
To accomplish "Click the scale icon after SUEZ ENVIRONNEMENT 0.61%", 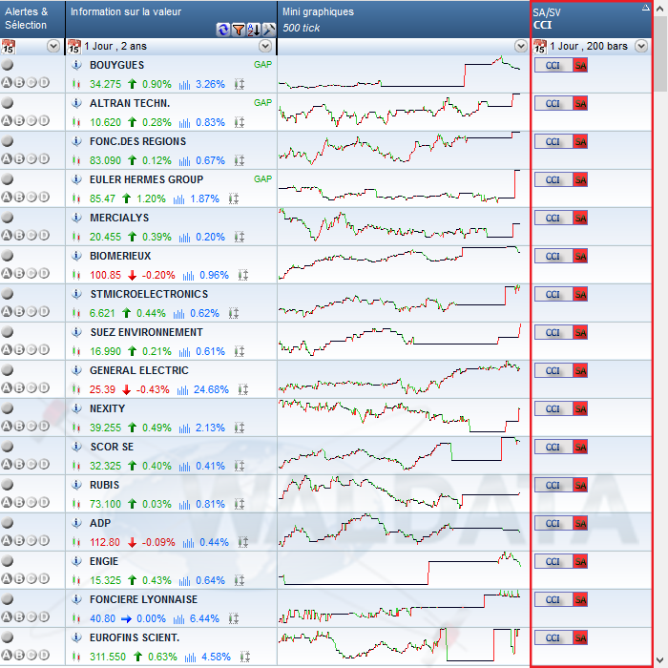I will pos(240,351).
